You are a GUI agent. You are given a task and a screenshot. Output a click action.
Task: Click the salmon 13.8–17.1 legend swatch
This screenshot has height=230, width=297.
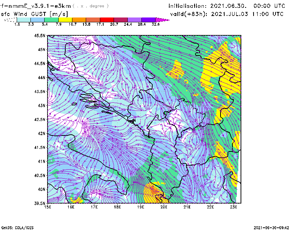93,20
